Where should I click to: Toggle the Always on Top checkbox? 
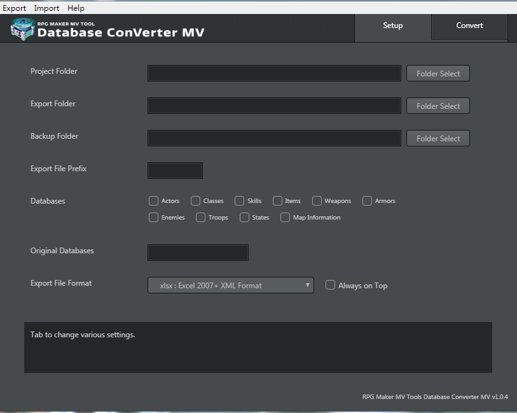(x=330, y=285)
